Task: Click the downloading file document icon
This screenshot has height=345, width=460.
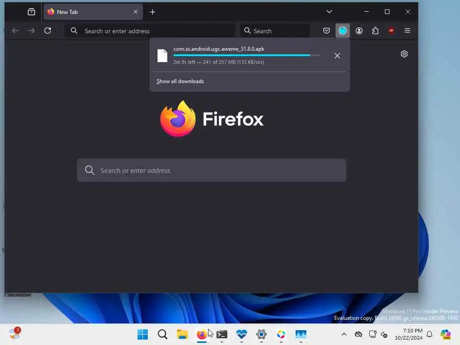Action: click(162, 56)
